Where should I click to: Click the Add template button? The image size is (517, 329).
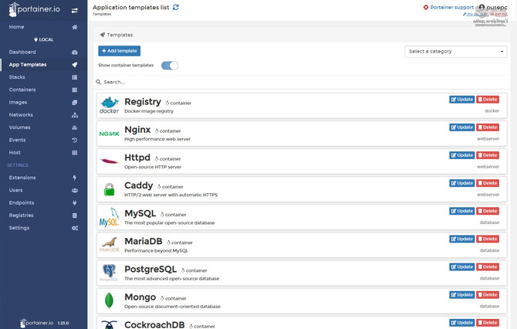(x=120, y=51)
